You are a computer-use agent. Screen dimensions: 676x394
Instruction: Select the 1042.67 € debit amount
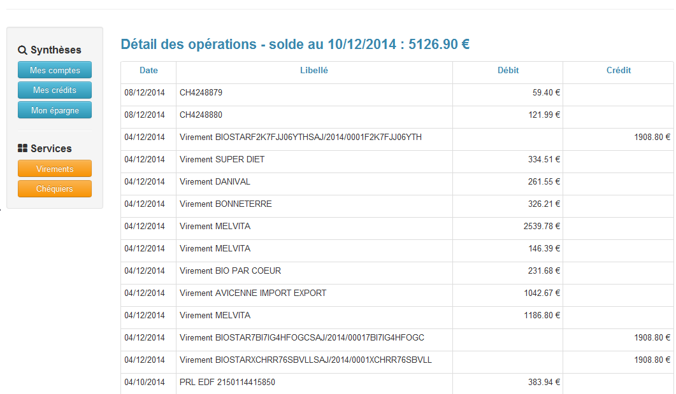point(542,293)
